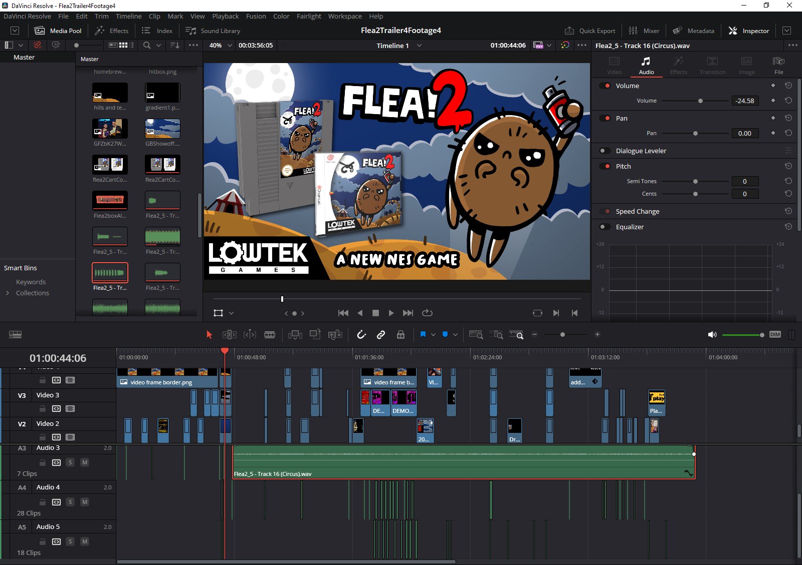Select the Circus.wav clip on Audio 3
Viewport: 802px width, 565px height.
pyautogui.click(x=464, y=462)
